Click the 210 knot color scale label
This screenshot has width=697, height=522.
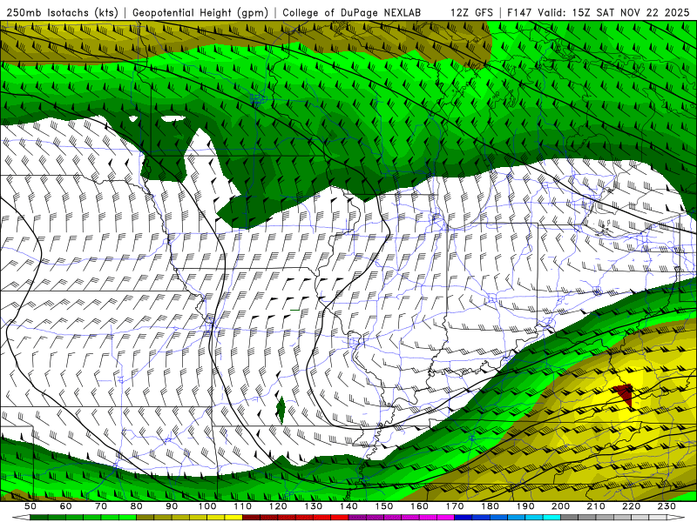coord(596,506)
